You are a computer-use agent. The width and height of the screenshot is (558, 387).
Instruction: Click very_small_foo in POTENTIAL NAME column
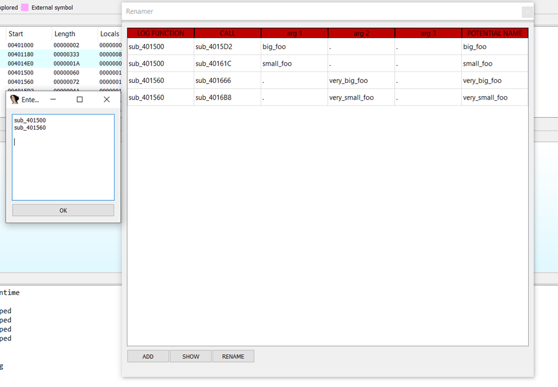click(x=494, y=97)
